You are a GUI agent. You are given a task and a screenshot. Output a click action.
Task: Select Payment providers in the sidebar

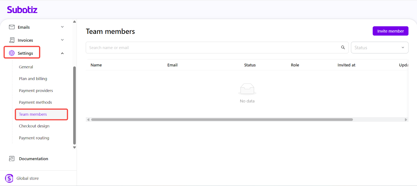pos(36,91)
